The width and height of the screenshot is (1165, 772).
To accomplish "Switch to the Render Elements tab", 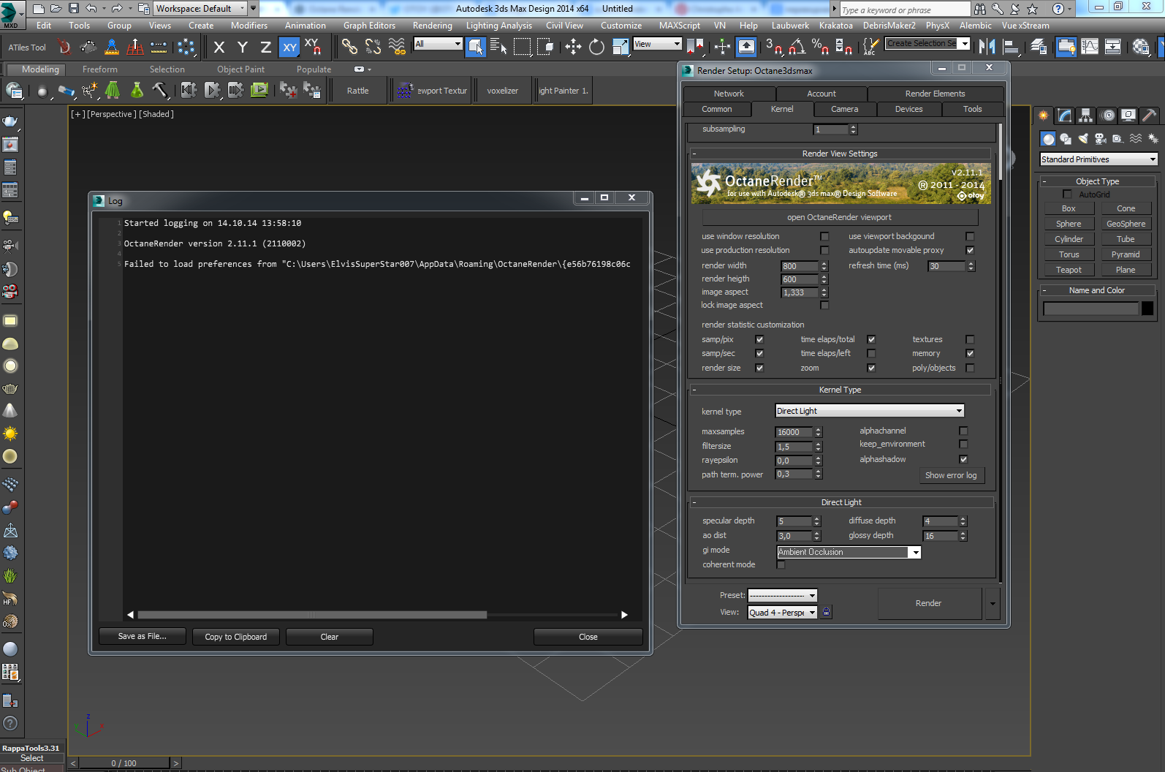I will [x=935, y=94].
